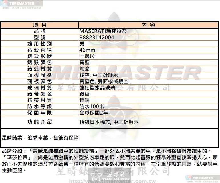Click the 面板顏色 row label
This screenshot has height=183, width=220.
39,82
